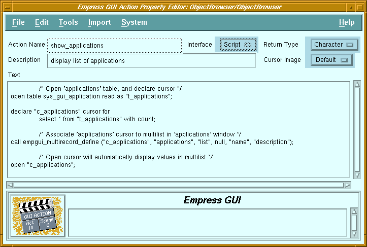Open the File menu
This screenshot has height=247, width=367.
[x=18, y=22]
